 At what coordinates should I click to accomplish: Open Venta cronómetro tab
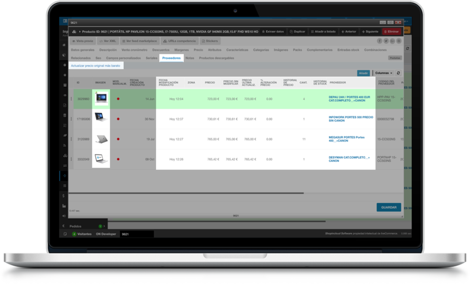click(134, 50)
